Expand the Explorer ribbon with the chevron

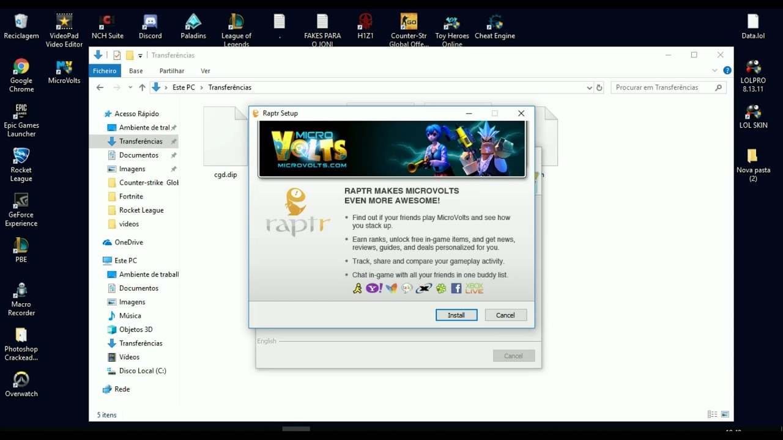(714, 70)
